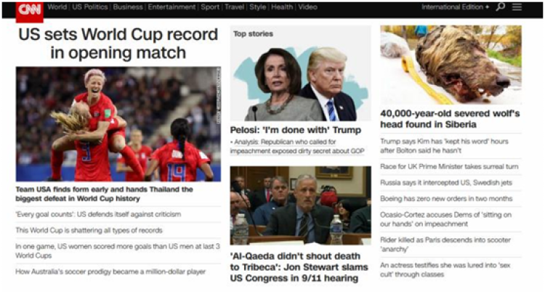The image size is (545, 294).
Task: Open 'US sets World Cup record' headline
Action: point(118,44)
